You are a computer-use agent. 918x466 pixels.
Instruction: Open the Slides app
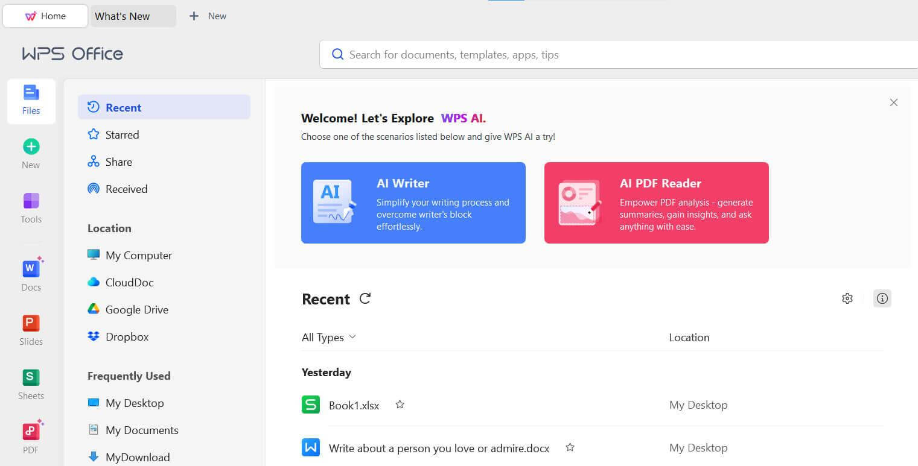click(31, 327)
